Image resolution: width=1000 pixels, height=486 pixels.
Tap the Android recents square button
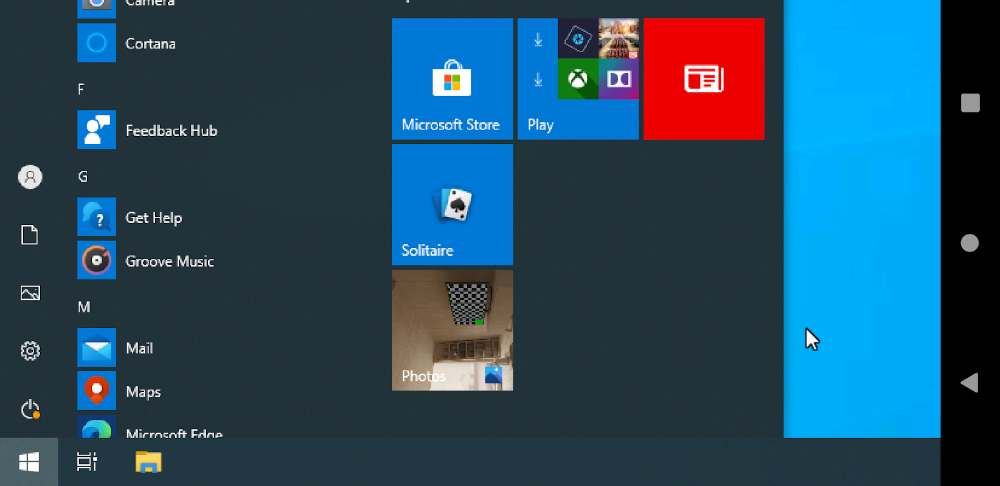(x=970, y=103)
